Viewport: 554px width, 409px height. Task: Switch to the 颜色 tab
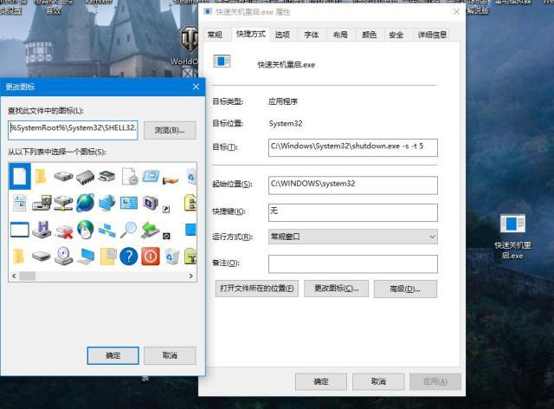click(x=370, y=35)
